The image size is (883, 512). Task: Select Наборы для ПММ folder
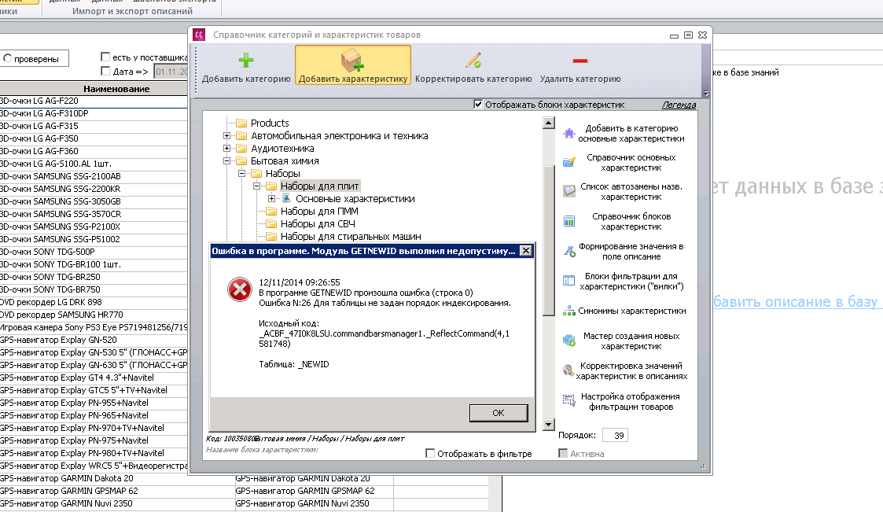(x=319, y=212)
